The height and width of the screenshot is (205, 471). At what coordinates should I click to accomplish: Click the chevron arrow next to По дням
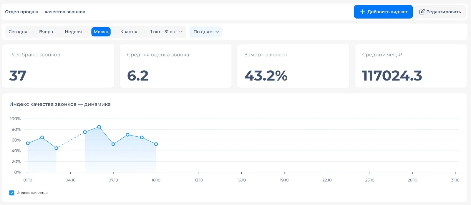click(217, 32)
